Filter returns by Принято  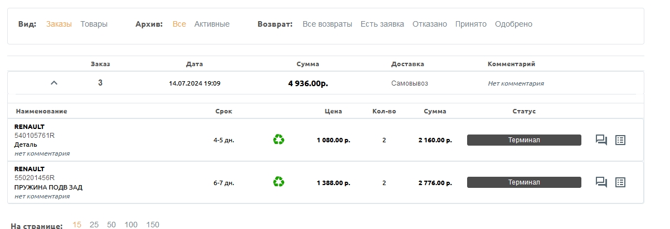471,24
